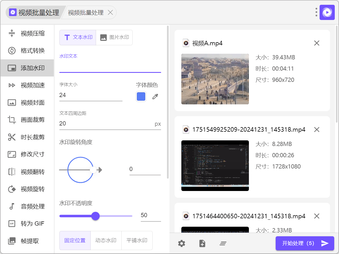Switch to 图片水印 image watermark tab
Viewport: 339px width, 254px height.
click(114, 37)
